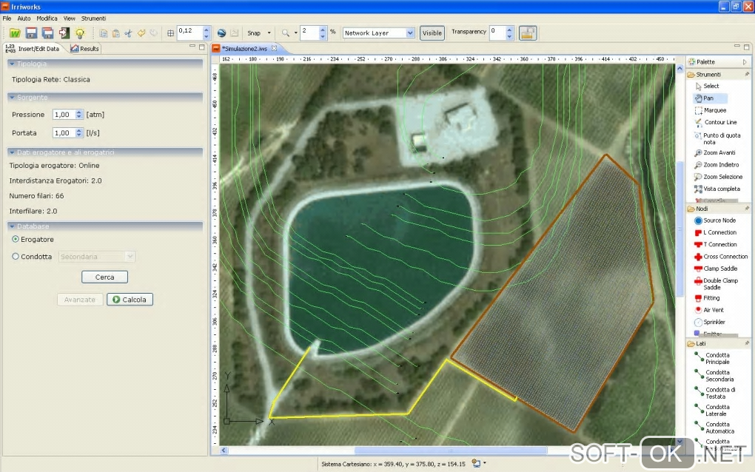Select Punto di quota nota tool

(717, 138)
